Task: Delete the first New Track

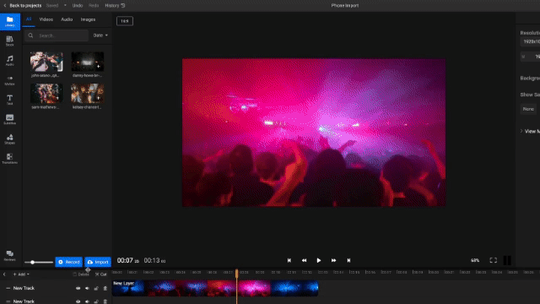Action: (x=105, y=288)
